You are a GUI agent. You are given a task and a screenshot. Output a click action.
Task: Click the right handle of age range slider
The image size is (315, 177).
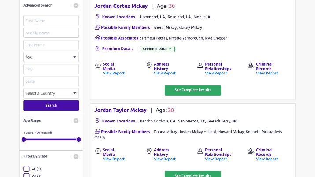(x=79, y=140)
